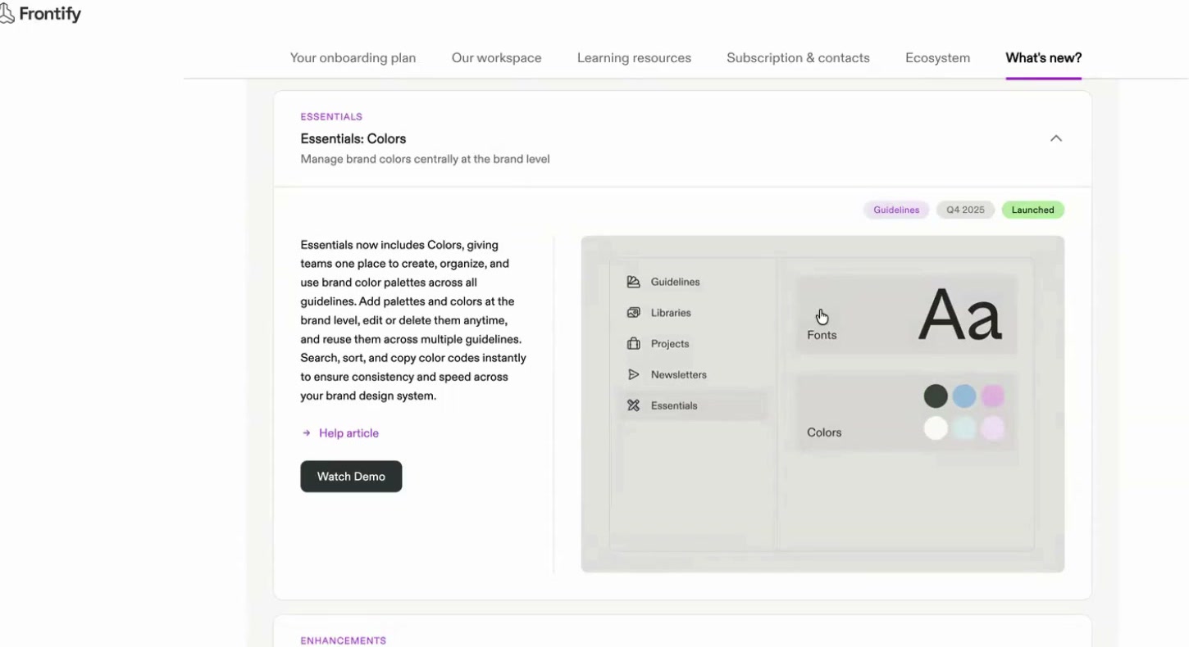Image resolution: width=1189 pixels, height=647 pixels.
Task: Click the Launched status badge
Action: (1032, 210)
